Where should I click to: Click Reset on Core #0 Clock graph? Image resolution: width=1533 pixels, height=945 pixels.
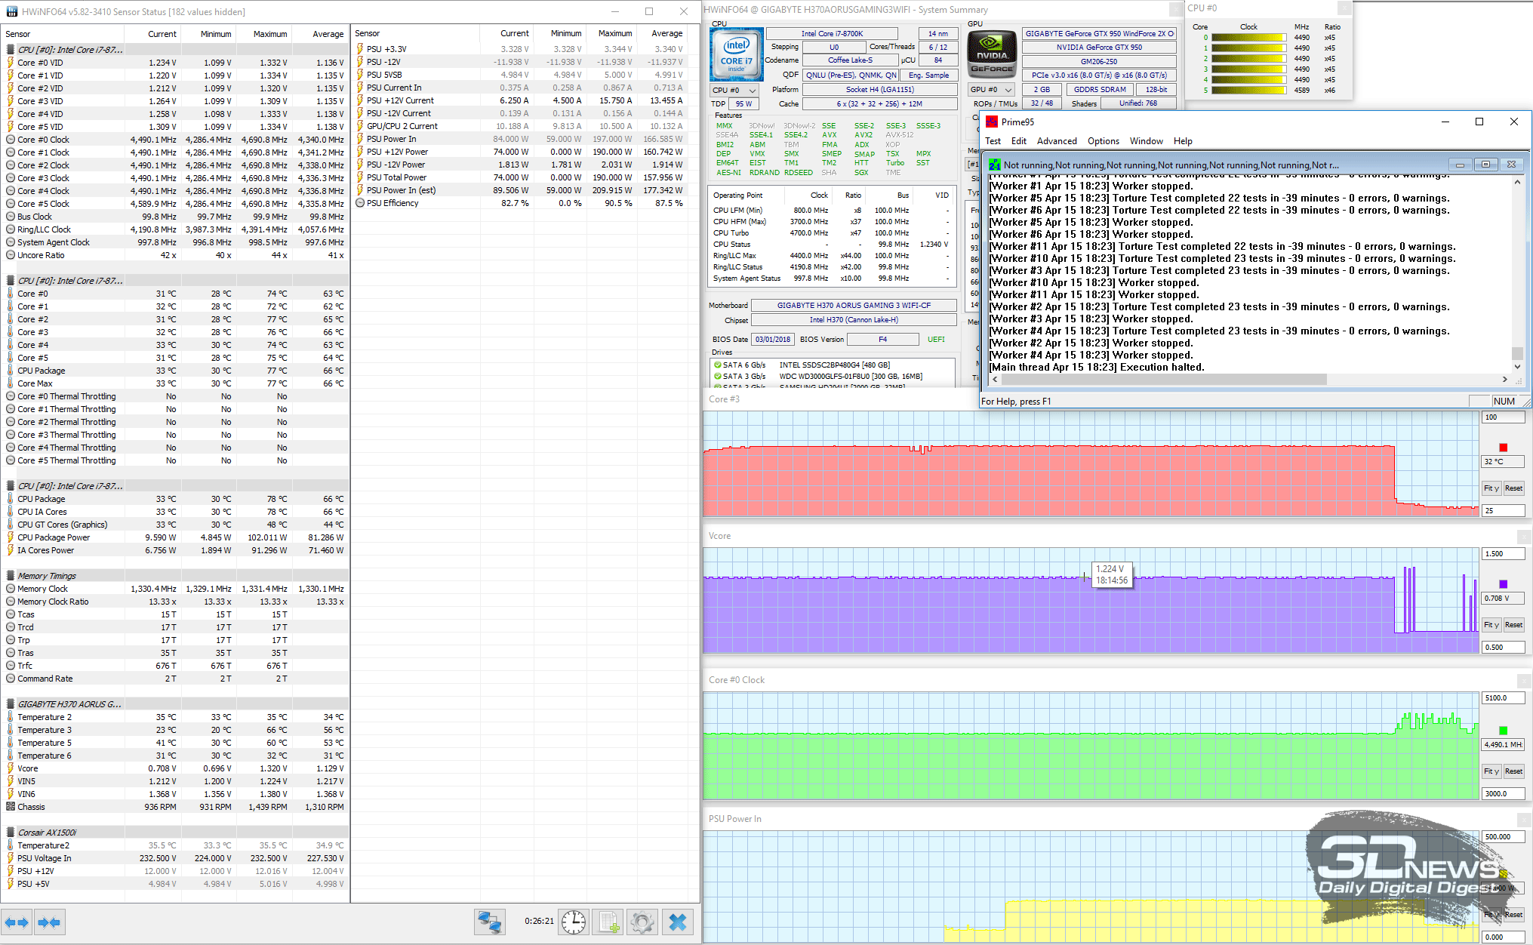(x=1513, y=771)
